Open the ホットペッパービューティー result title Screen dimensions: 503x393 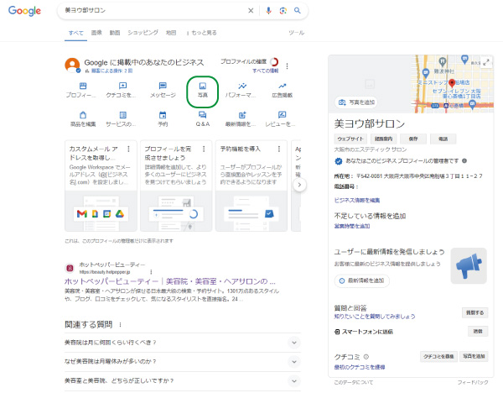169,281
